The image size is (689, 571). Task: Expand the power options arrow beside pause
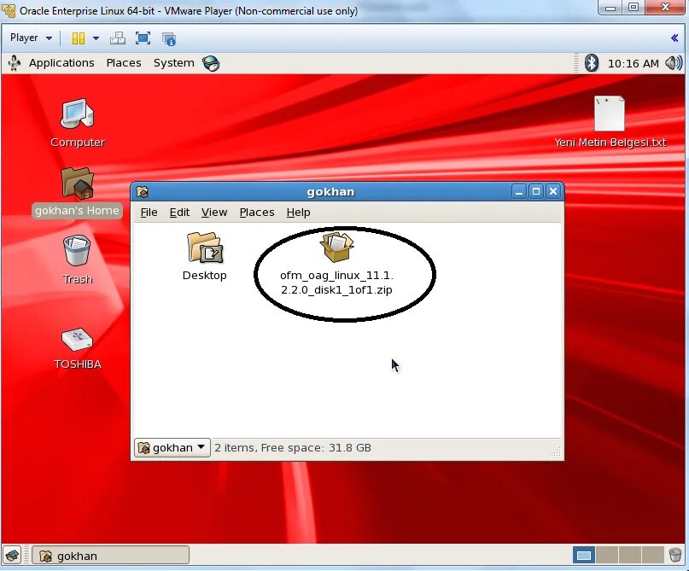(96, 38)
